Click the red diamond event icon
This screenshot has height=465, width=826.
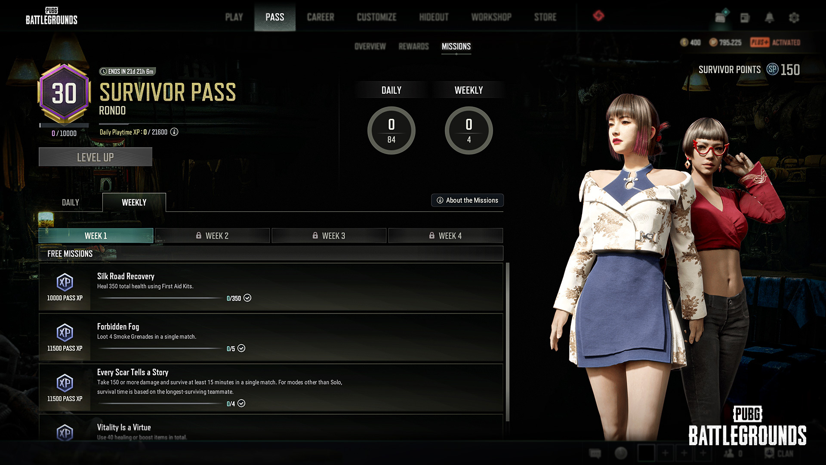tap(598, 16)
